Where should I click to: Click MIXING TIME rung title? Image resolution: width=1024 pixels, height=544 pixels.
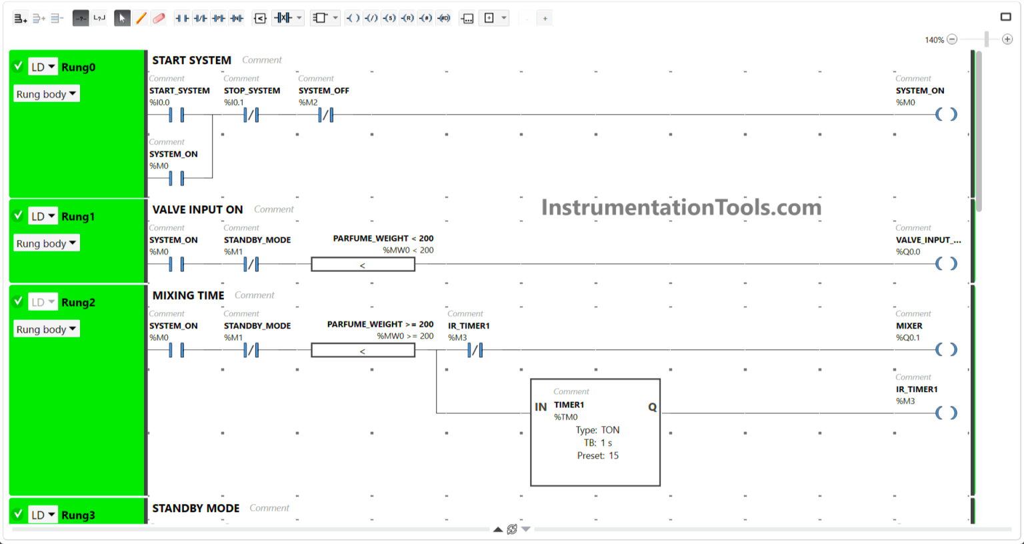coord(189,295)
